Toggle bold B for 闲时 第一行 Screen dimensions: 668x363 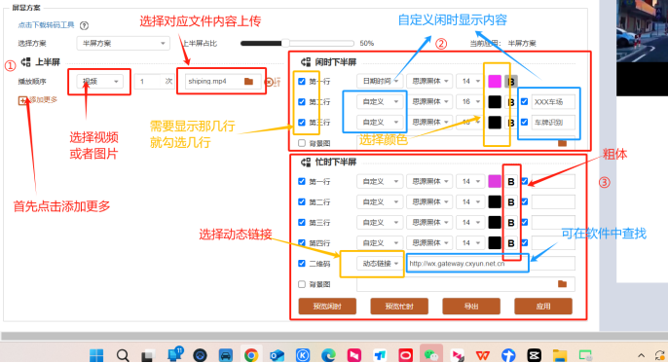click(x=511, y=82)
